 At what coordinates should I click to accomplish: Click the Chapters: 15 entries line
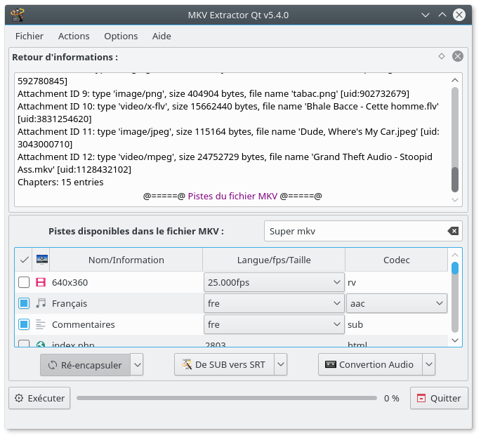click(x=60, y=182)
